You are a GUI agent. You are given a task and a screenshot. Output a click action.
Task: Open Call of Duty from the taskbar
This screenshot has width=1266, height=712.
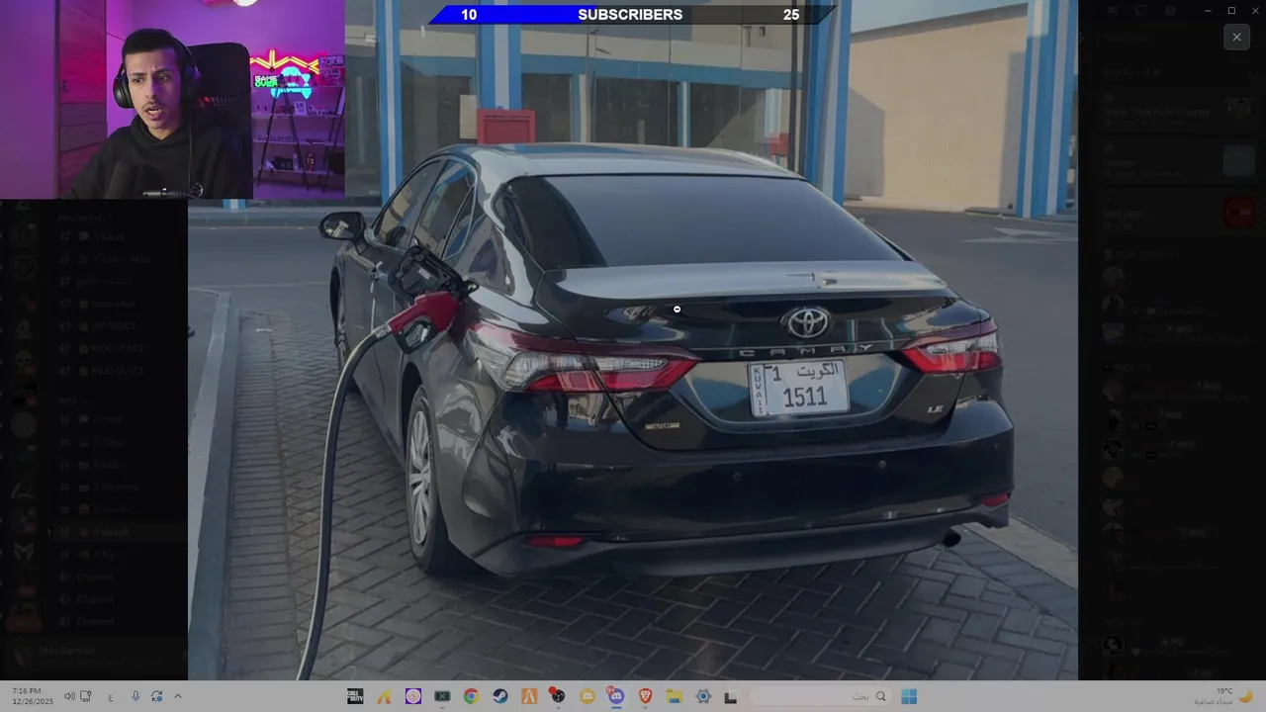355,696
